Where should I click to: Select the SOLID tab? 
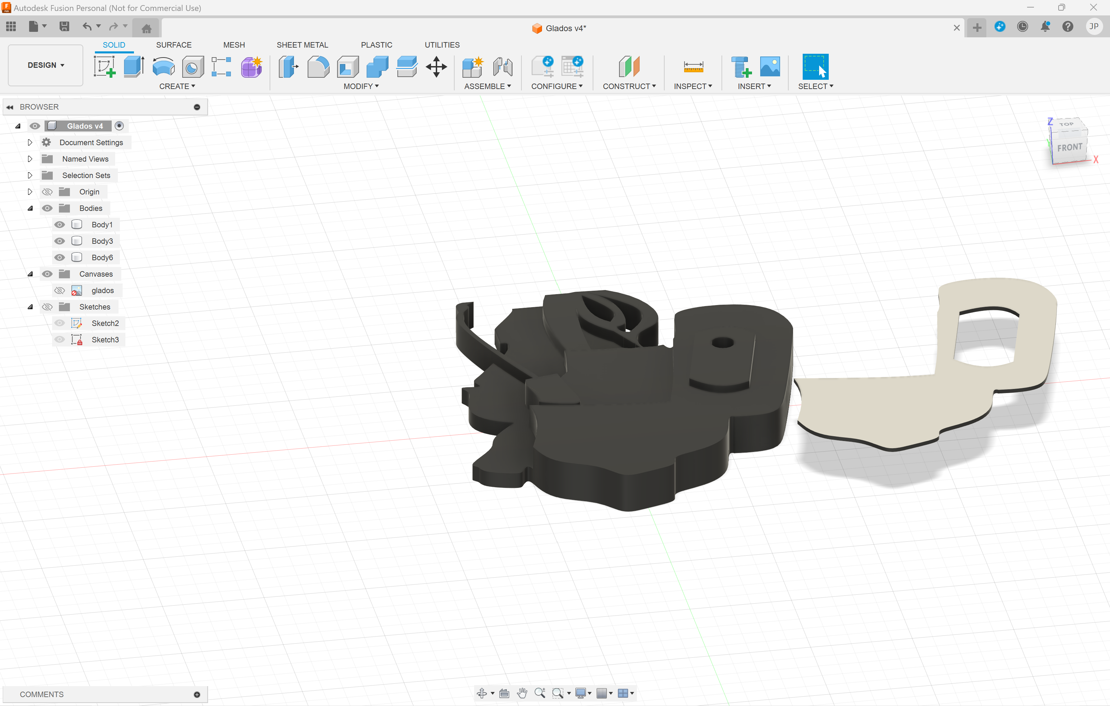pos(114,45)
